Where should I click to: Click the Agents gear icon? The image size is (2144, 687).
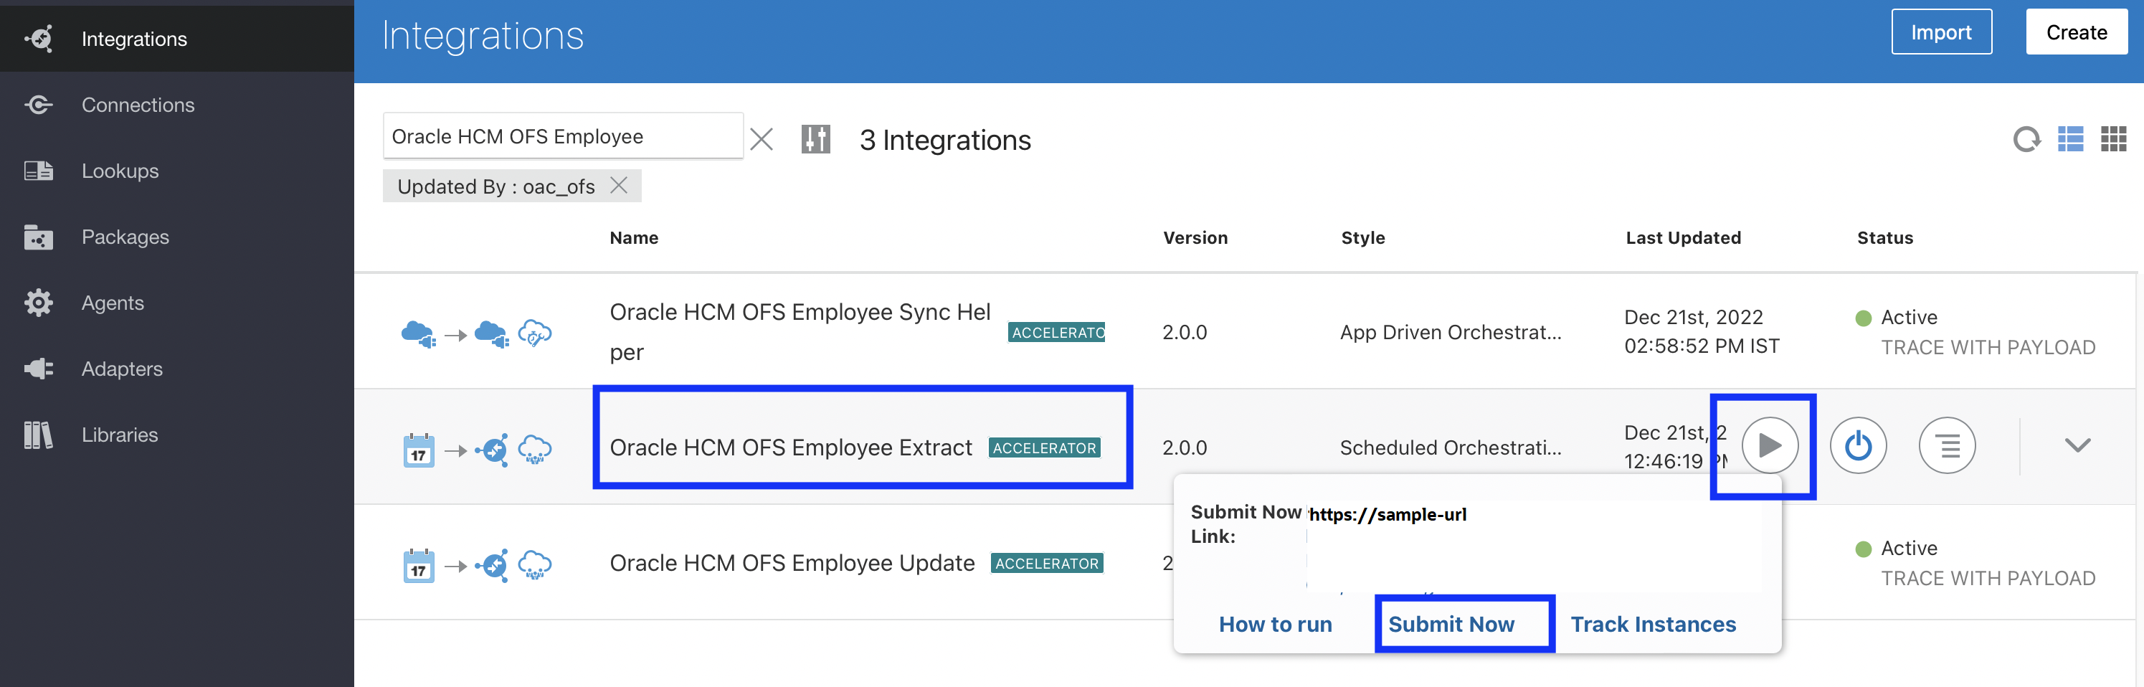coord(38,303)
